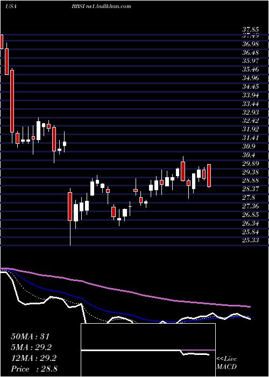269x377 pixels.
Task: Click the 30.9 price label
Action: [x=249, y=146]
